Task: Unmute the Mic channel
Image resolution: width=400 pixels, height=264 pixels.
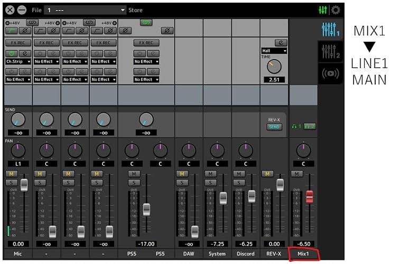Action: 12,174
